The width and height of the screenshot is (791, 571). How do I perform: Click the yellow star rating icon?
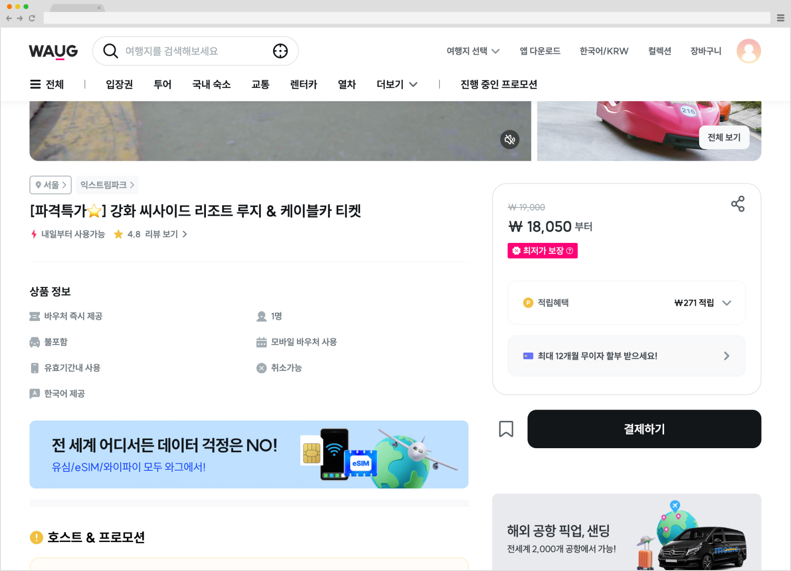(x=118, y=234)
